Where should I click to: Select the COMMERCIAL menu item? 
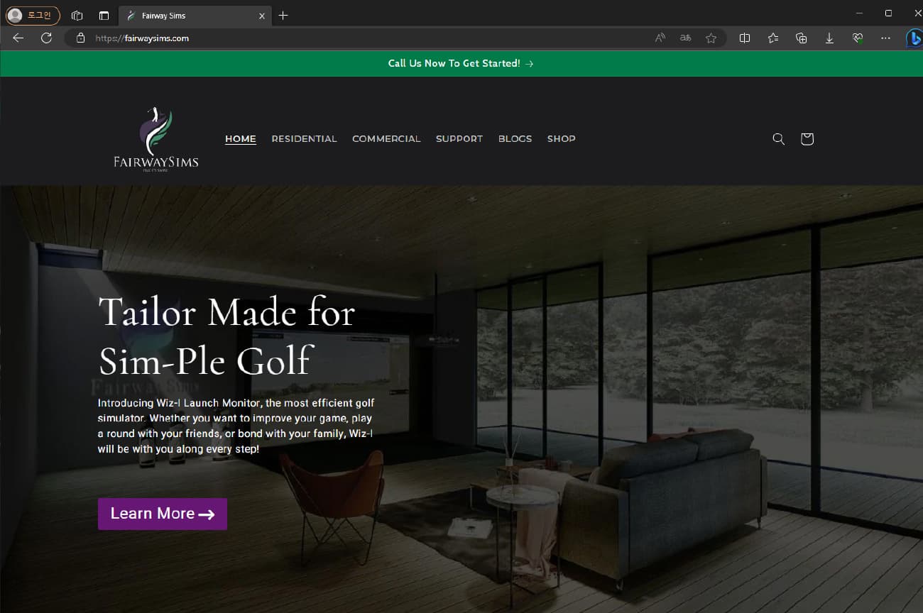click(x=386, y=139)
